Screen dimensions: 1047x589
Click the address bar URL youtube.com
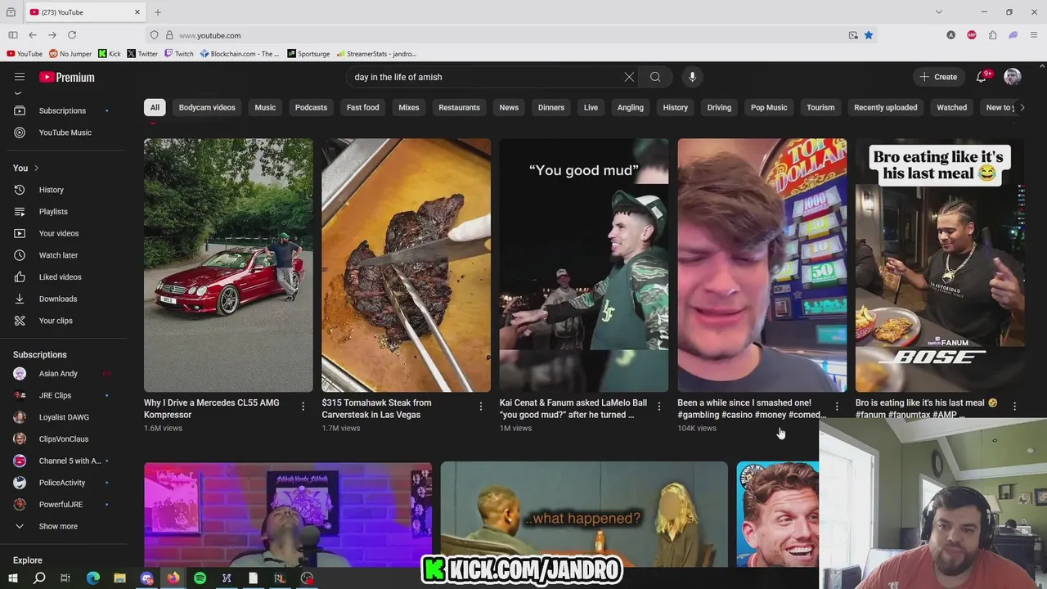[x=209, y=35]
